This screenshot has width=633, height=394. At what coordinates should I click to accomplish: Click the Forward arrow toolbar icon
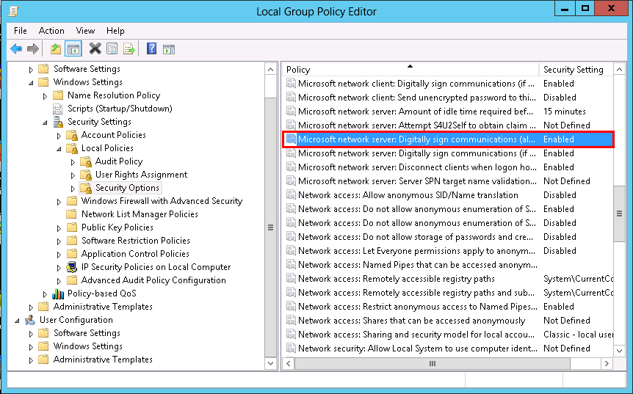click(x=32, y=49)
